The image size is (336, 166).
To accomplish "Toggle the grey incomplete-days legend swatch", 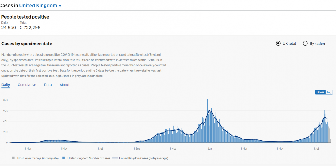I will (x=13, y=158).
